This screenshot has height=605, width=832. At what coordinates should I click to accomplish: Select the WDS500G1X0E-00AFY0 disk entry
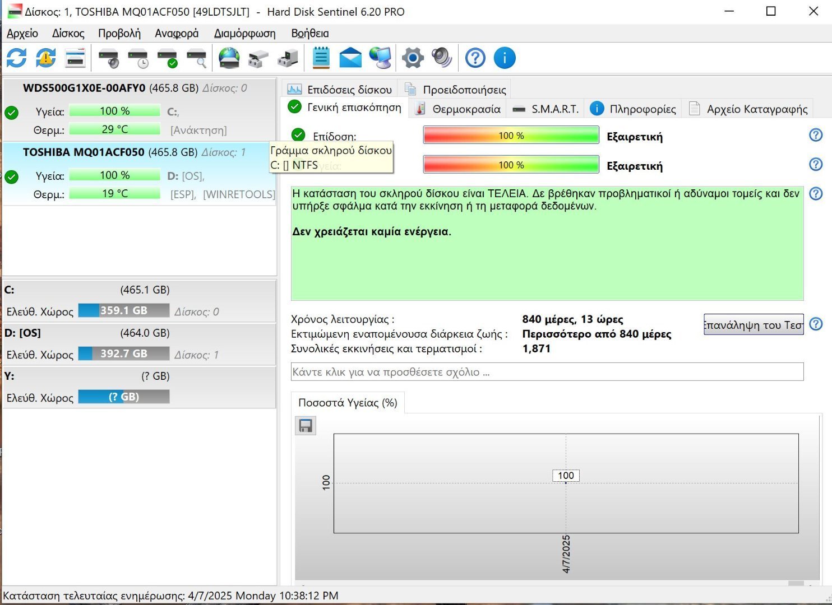pyautogui.click(x=139, y=109)
